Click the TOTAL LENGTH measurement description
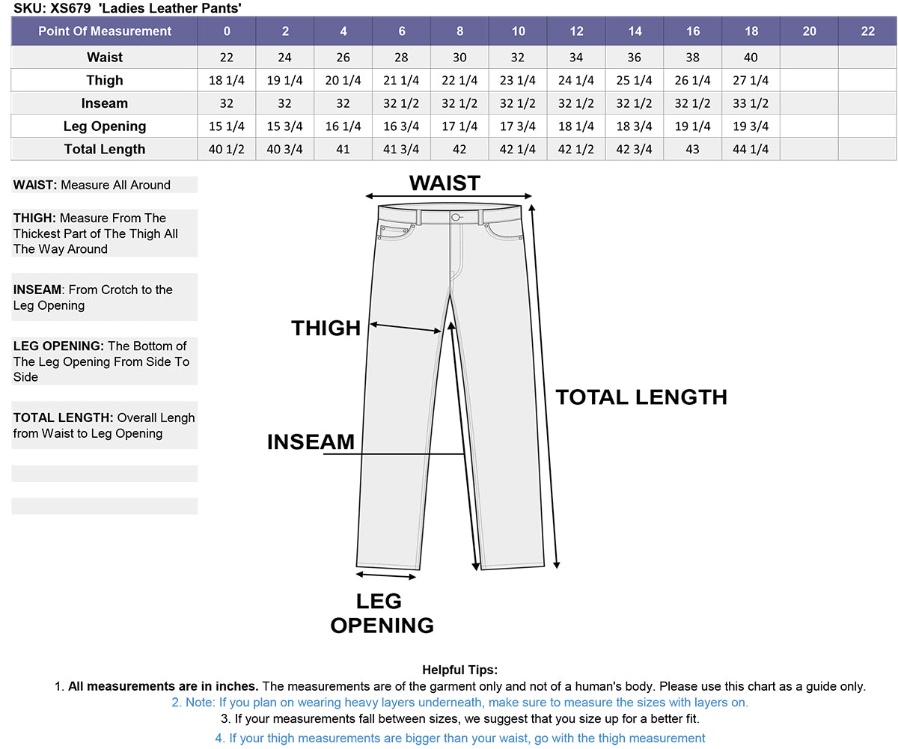Image resolution: width=898 pixels, height=749 pixels. click(104, 426)
